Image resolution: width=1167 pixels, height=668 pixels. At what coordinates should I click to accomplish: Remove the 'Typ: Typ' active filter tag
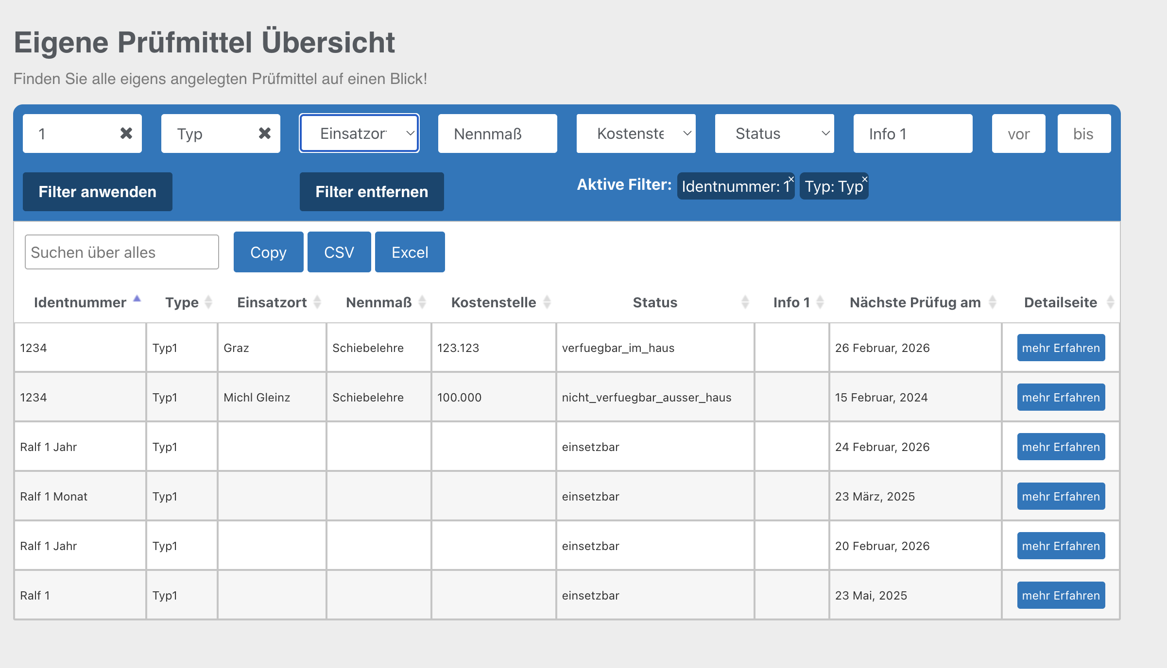[x=865, y=179]
